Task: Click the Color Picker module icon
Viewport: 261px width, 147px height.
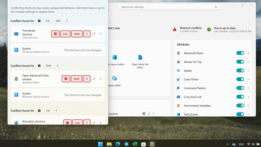Action: pos(178,79)
